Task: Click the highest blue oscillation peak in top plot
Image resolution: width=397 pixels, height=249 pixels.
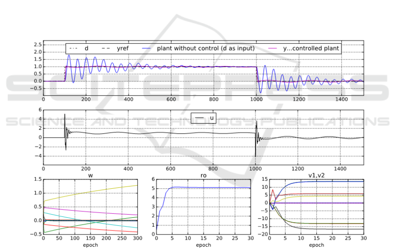Action: [69, 55]
